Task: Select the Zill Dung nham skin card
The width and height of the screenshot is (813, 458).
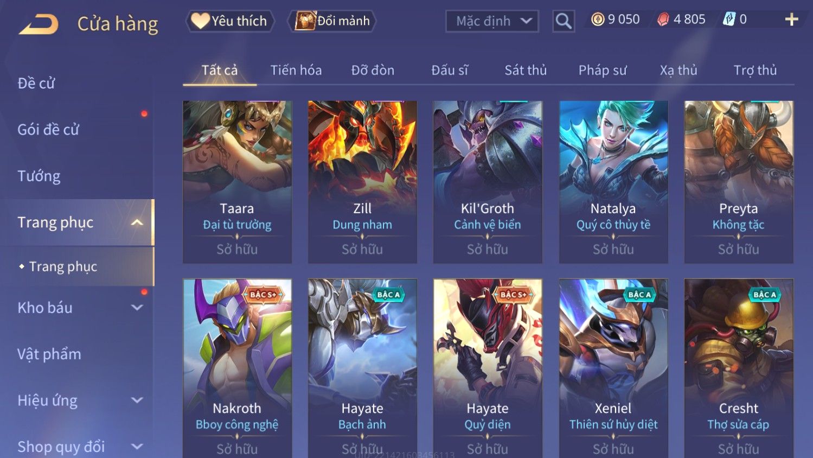Action: click(362, 182)
